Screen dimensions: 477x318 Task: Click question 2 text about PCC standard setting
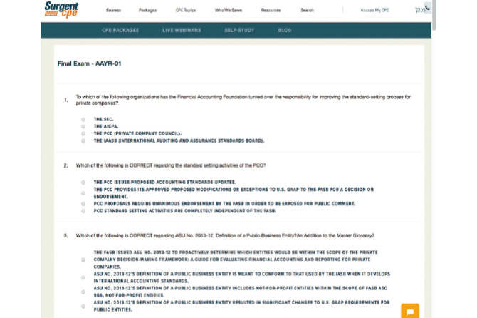(x=171, y=165)
